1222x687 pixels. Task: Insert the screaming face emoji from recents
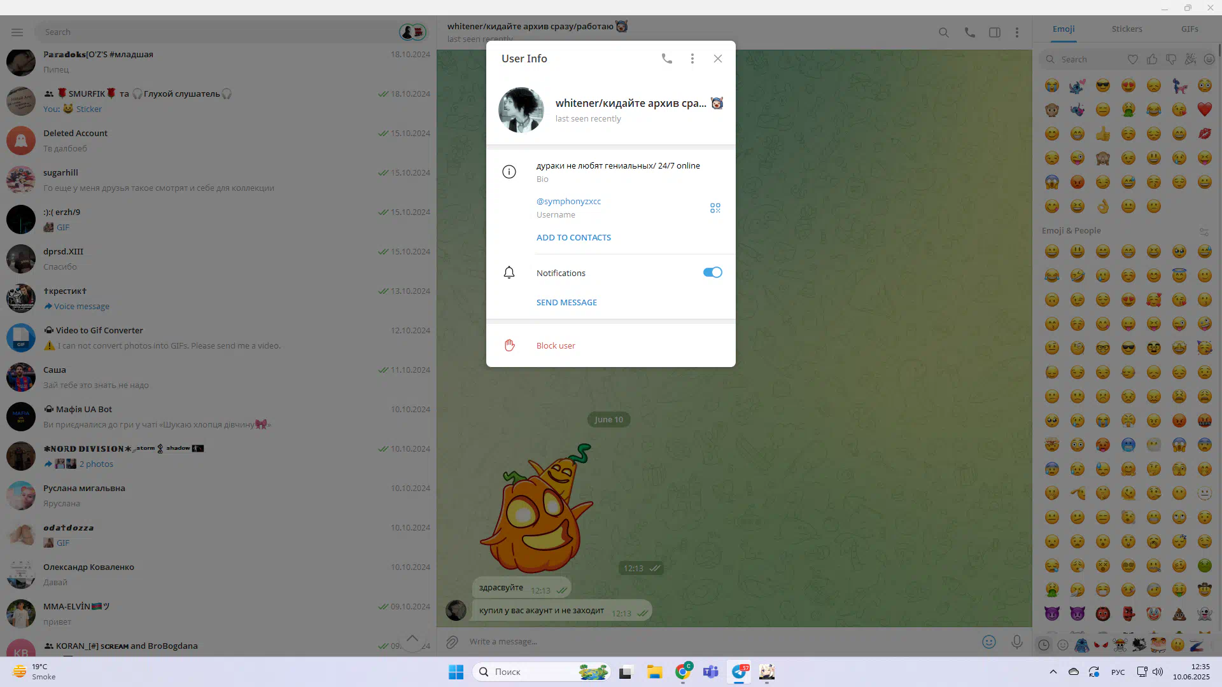coord(1052,182)
